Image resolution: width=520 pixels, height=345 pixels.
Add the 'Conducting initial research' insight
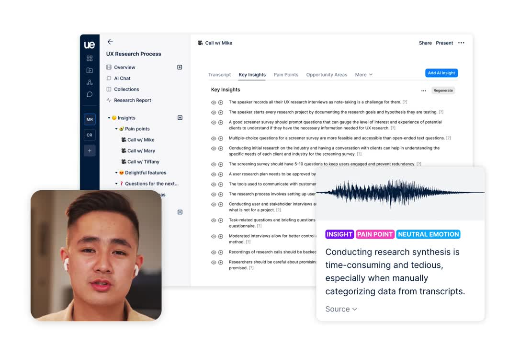[221, 148]
